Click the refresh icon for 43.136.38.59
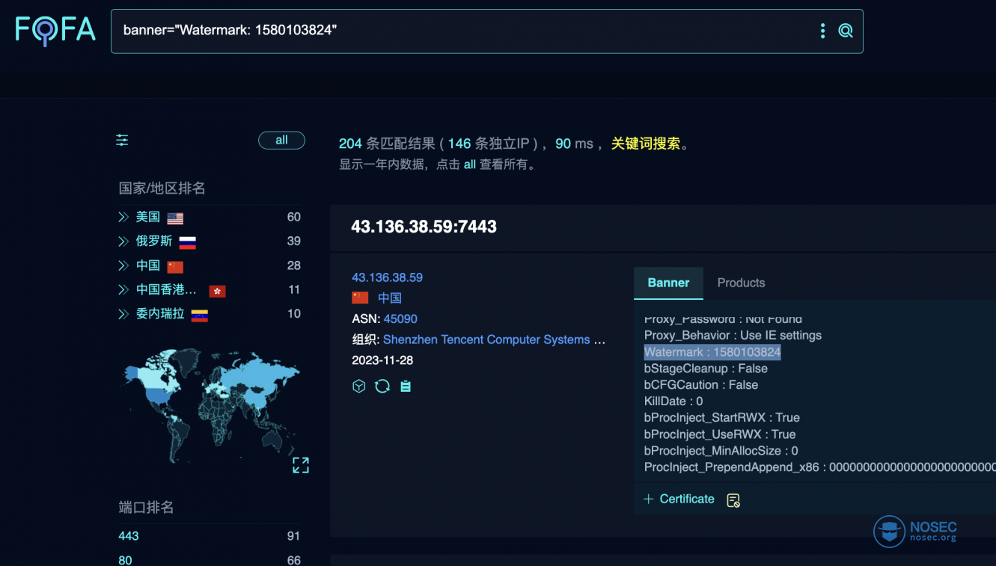This screenshot has height=566, width=996. 382,386
